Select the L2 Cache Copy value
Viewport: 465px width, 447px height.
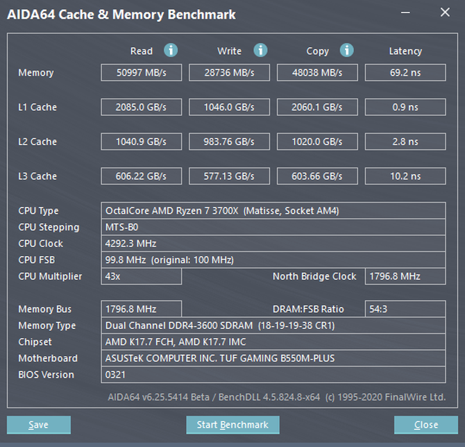click(x=317, y=142)
